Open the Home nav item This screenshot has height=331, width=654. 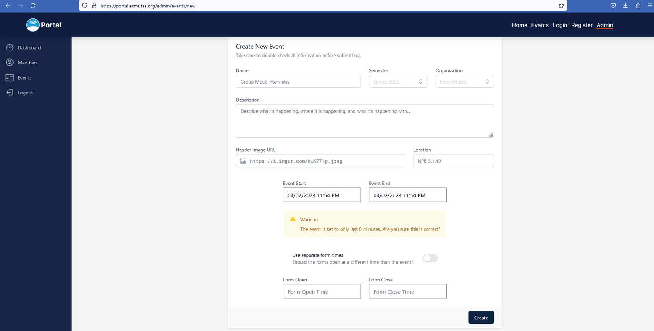click(519, 25)
